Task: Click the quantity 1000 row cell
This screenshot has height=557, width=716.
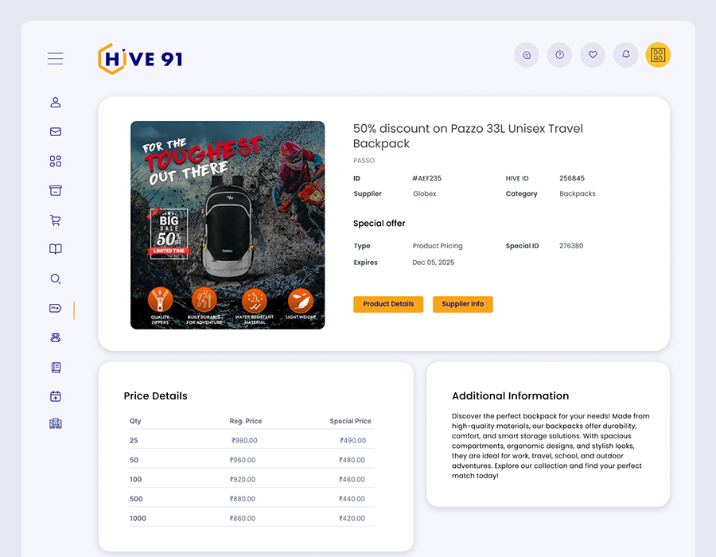Action: [138, 519]
